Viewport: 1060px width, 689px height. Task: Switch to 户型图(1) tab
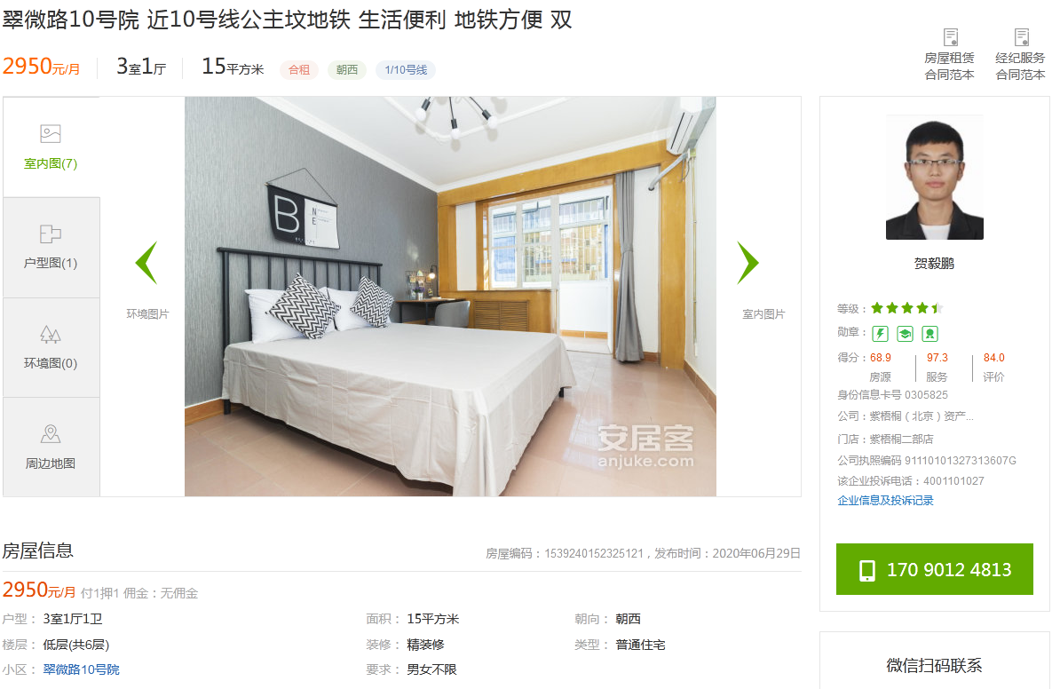tap(51, 248)
